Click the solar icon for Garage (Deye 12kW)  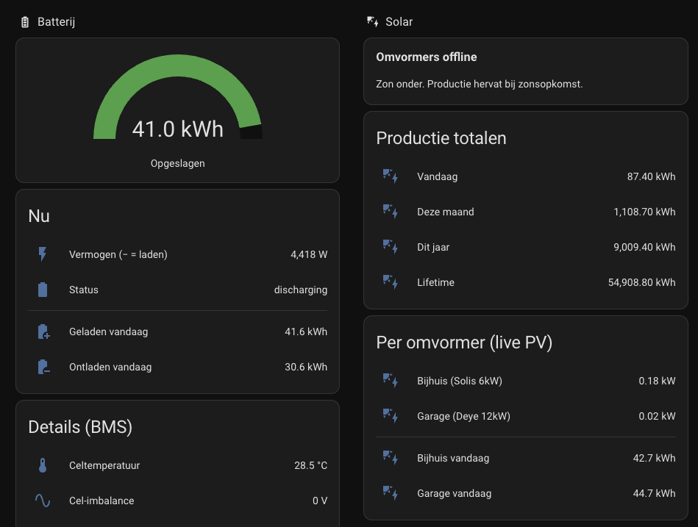pyautogui.click(x=391, y=416)
